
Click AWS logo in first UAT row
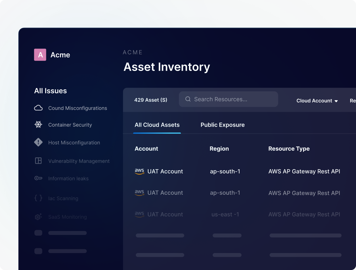(139, 171)
